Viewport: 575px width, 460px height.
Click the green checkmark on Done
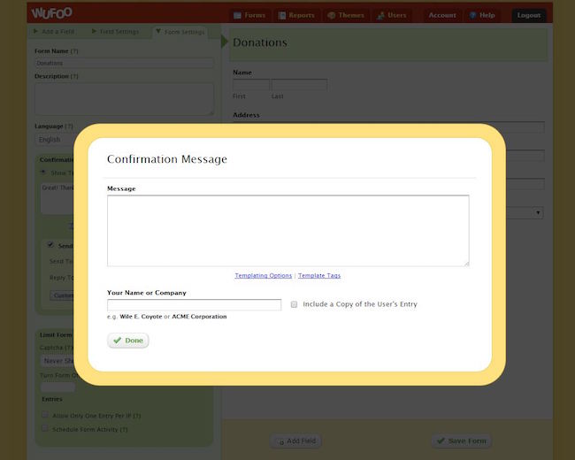pos(118,341)
